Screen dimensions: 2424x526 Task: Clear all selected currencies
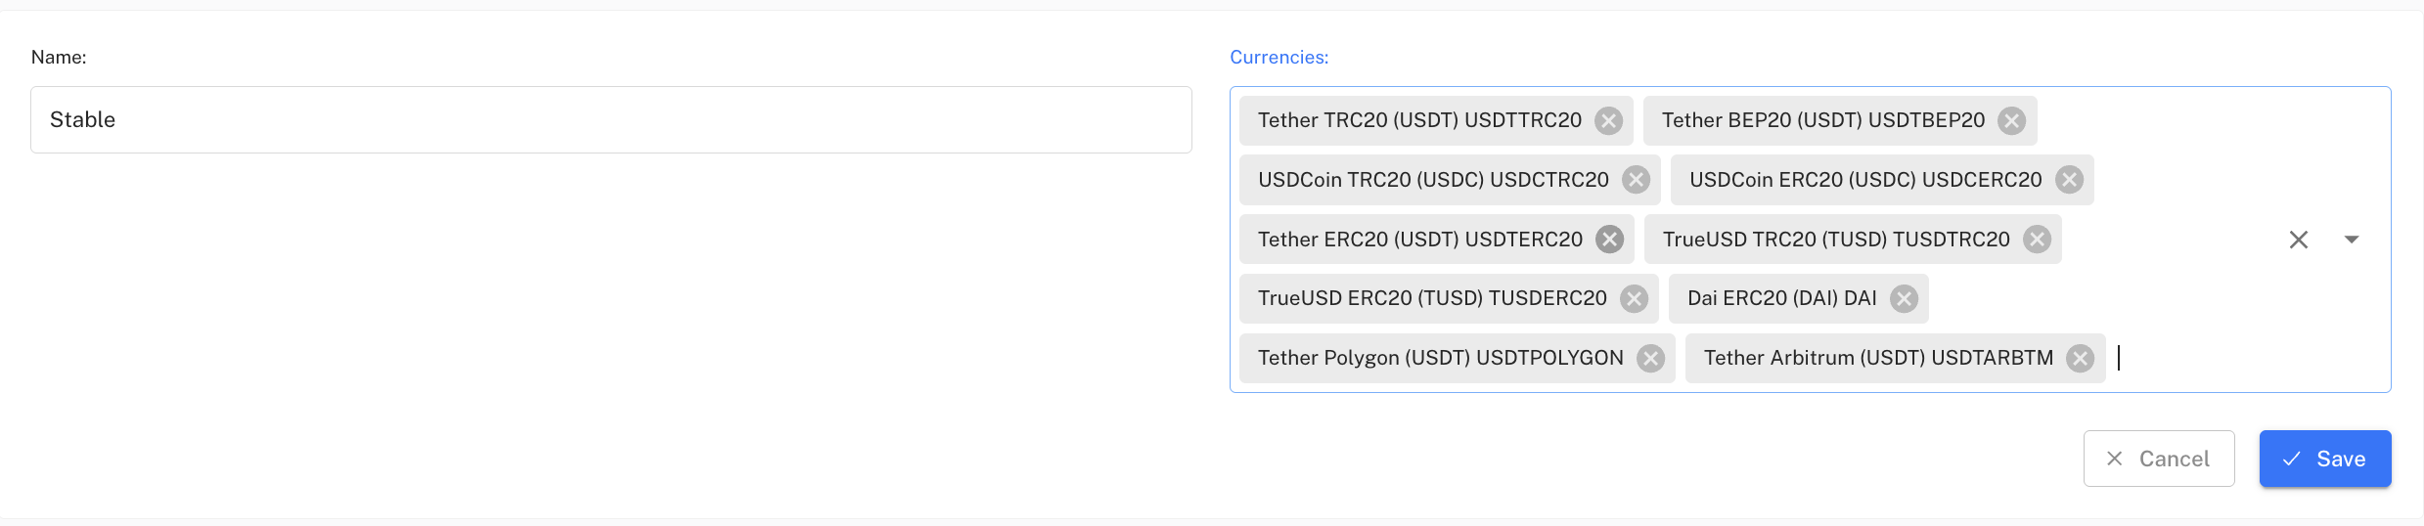pos(2299,240)
